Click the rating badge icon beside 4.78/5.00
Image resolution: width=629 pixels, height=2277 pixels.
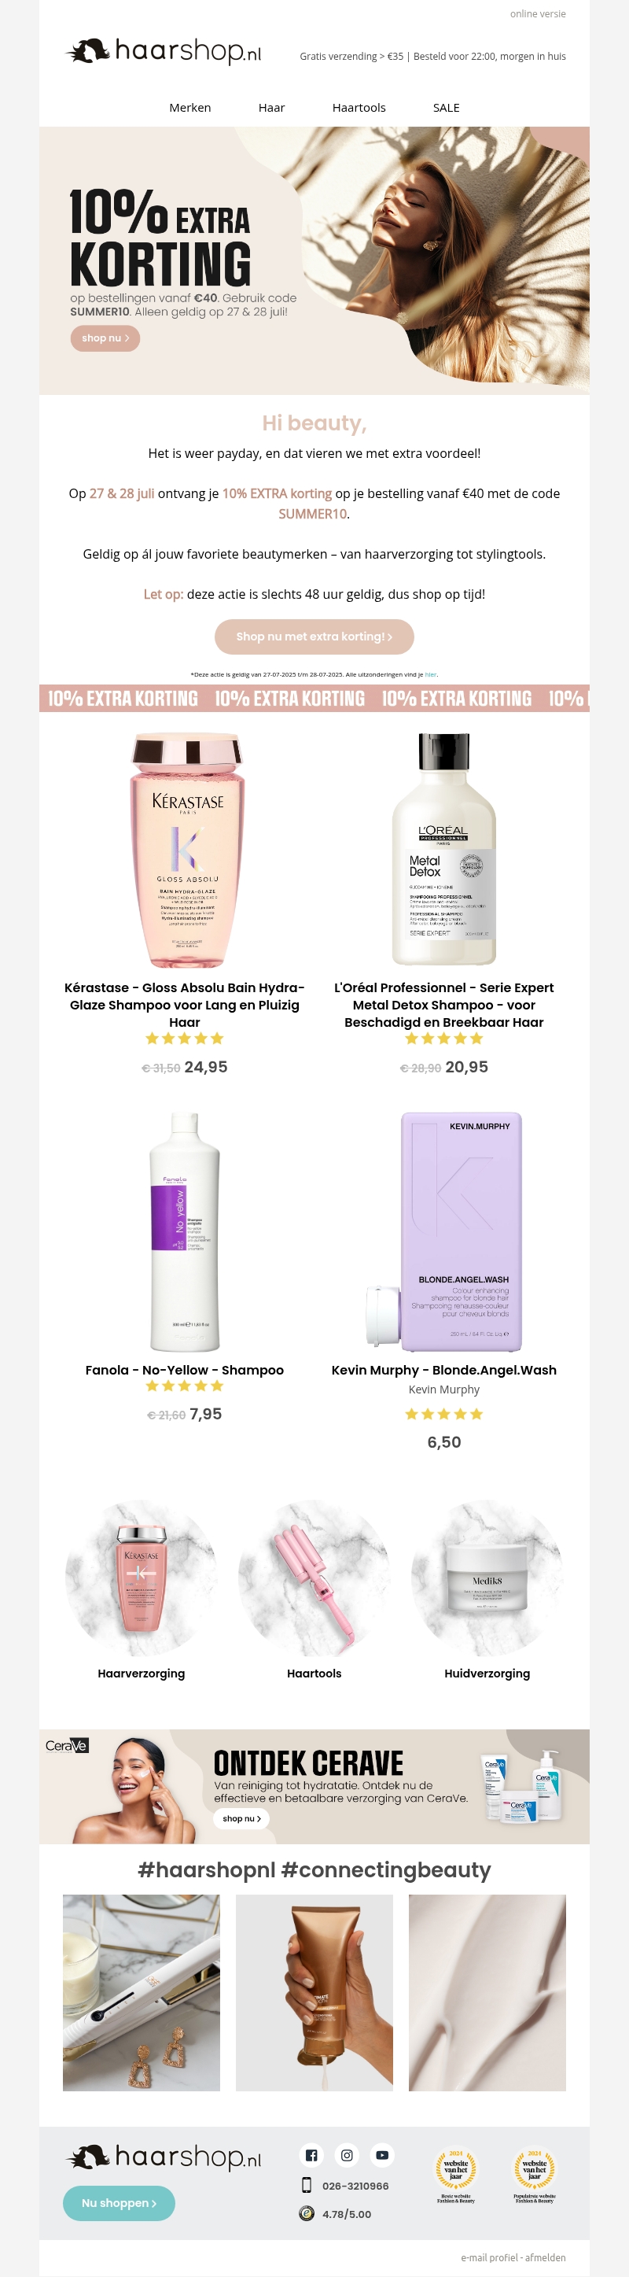point(307,2213)
